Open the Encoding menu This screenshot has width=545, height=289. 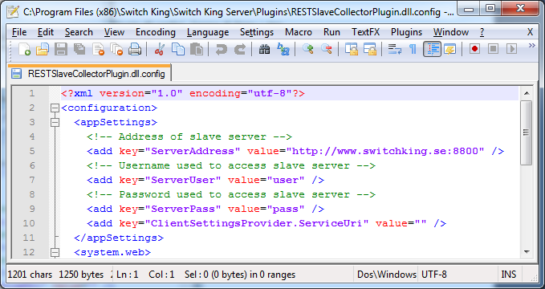point(156,32)
